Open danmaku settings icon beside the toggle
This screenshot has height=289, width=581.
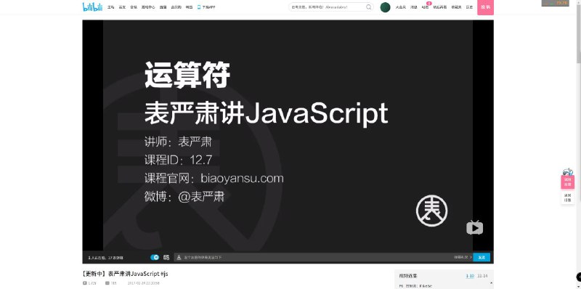(x=166, y=257)
